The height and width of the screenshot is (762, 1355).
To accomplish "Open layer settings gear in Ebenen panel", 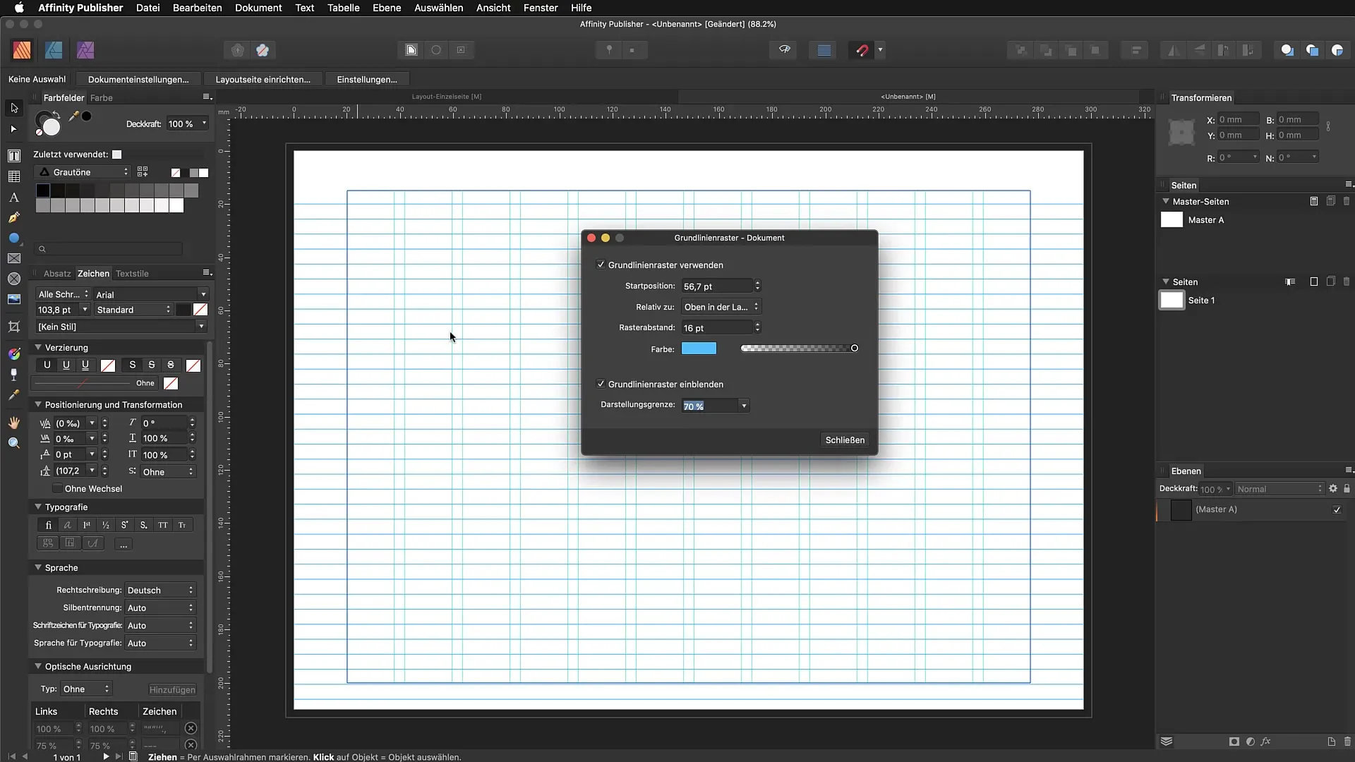I will (1333, 488).
